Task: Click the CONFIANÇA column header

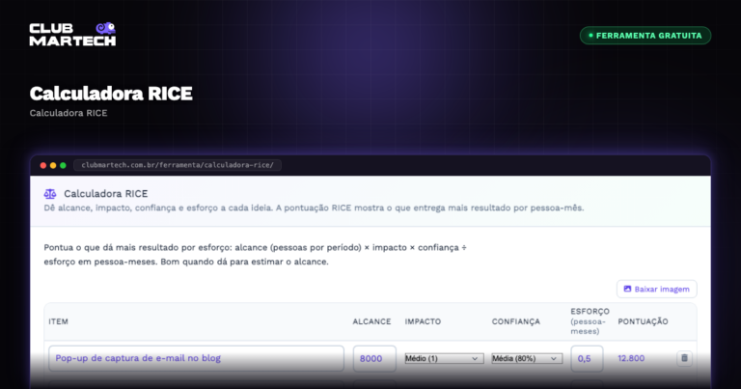Action: (x=515, y=321)
